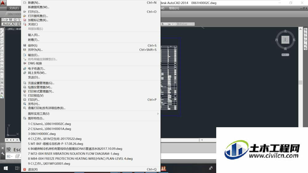Image resolution: width=308 pixels, height=173 pixels.
Task: Click the New drawing toolbar icon
Action: click(3, 20)
